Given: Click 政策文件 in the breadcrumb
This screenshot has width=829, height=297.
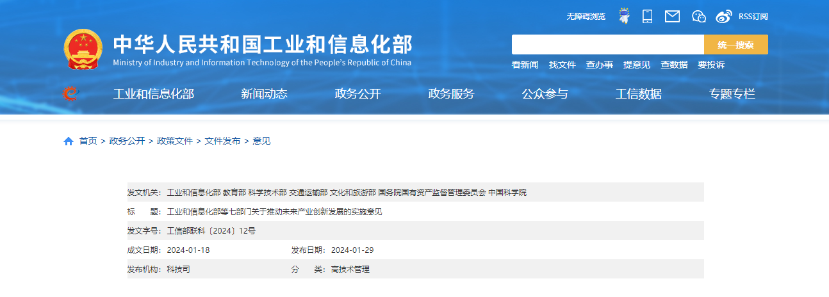Looking at the screenshot, I should pyautogui.click(x=175, y=141).
